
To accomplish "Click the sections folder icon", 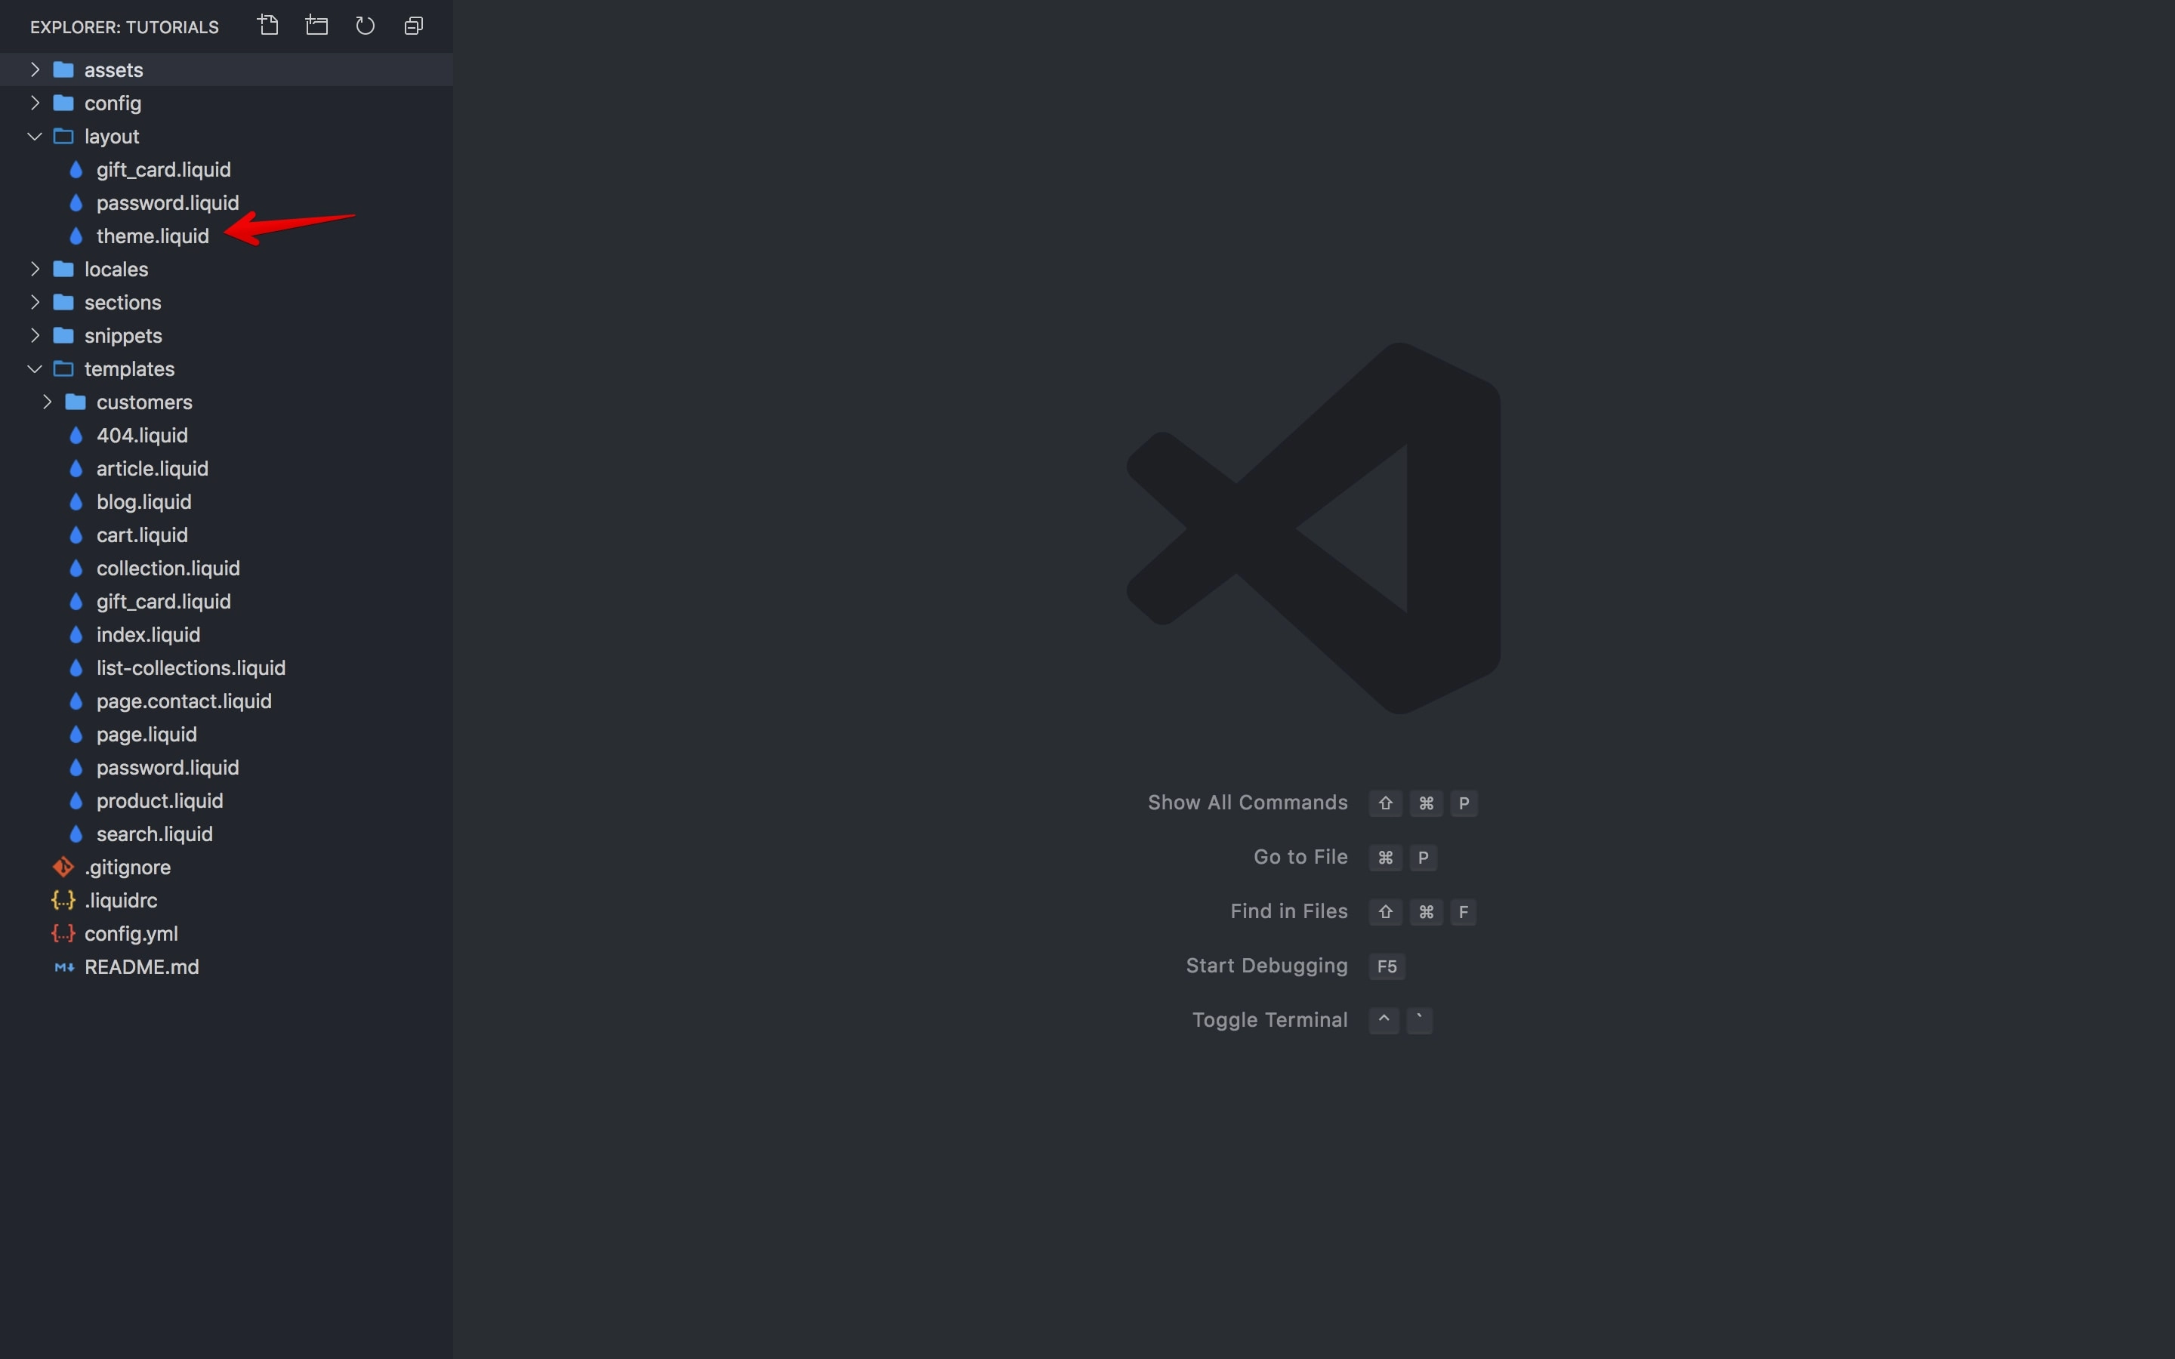I will click(x=63, y=302).
